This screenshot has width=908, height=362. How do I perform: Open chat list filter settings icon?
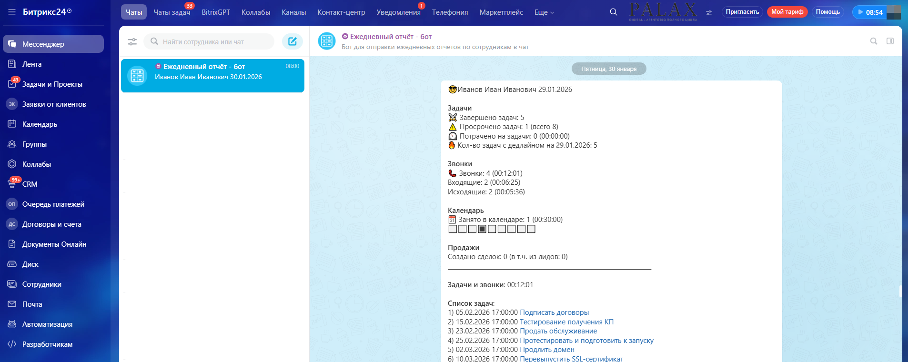coord(132,42)
